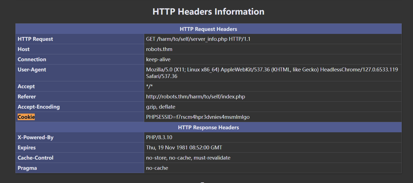Click the Host label cell
This screenshot has width=413, height=183.
click(x=80, y=49)
